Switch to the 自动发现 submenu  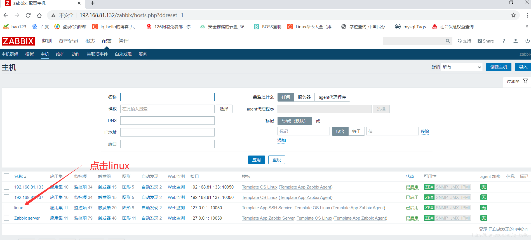click(x=123, y=54)
